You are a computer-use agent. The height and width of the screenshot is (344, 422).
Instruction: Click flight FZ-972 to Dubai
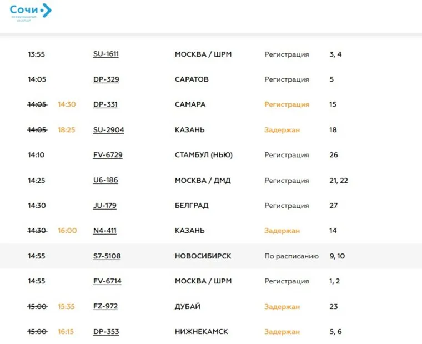pos(105,307)
